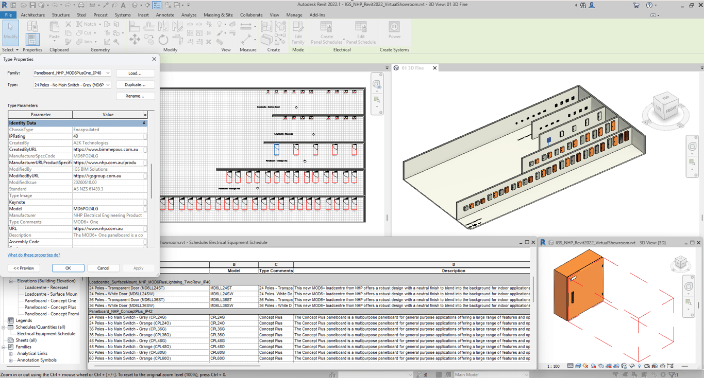Toggle Thin Lines in quick access toolbar

click(157, 5)
